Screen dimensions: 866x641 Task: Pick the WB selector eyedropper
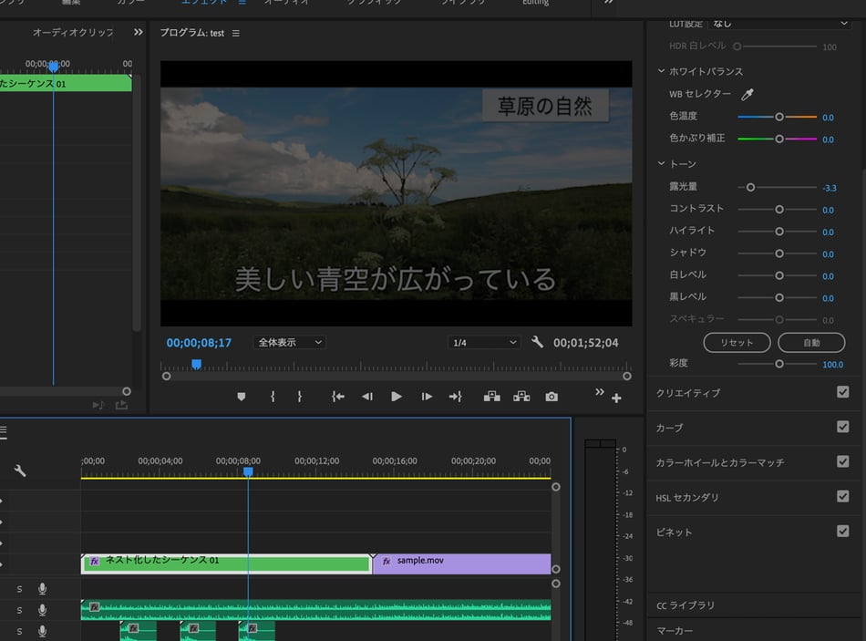pyautogui.click(x=747, y=94)
